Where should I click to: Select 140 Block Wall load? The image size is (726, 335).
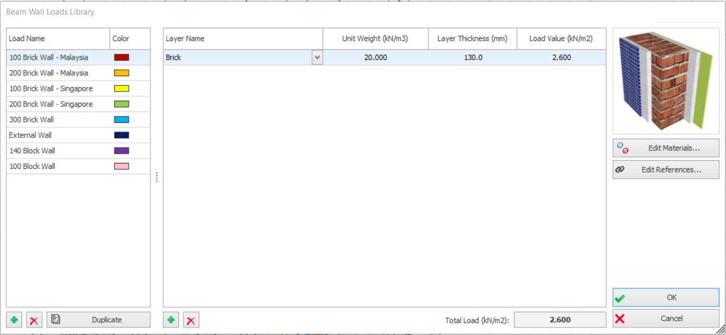[x=32, y=150]
